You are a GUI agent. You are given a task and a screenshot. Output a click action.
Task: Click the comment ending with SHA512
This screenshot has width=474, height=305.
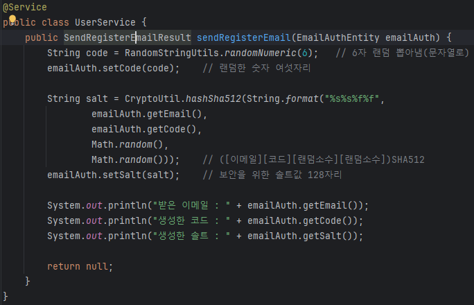coord(313,160)
